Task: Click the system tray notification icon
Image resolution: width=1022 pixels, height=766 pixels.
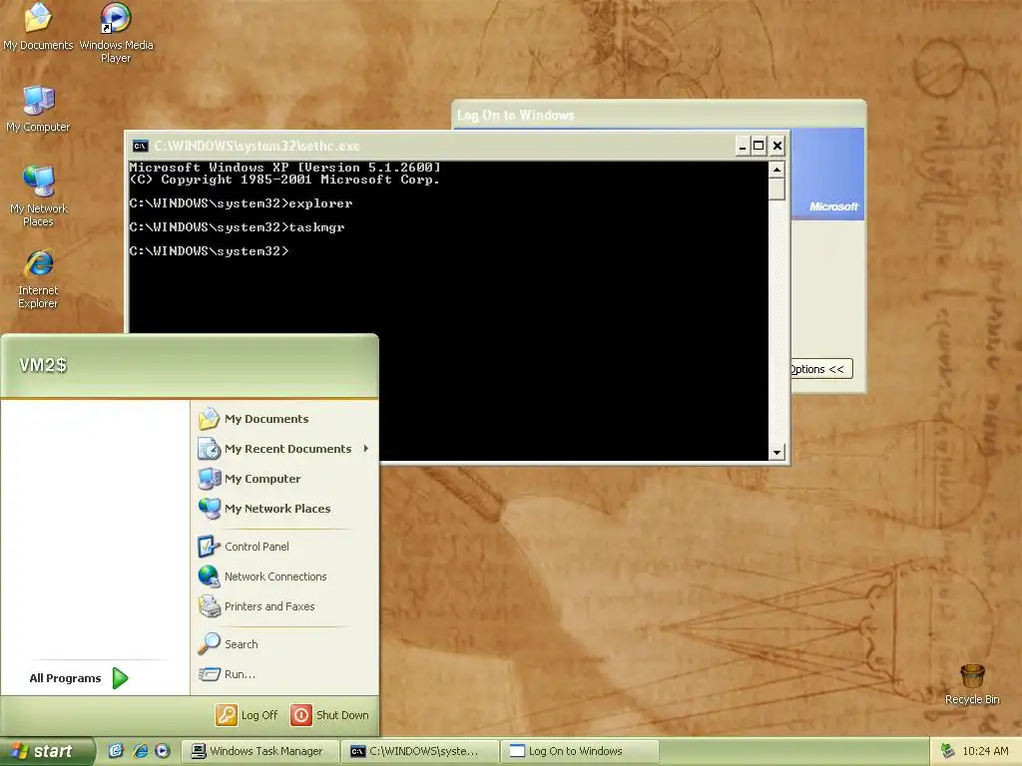Action: pos(948,751)
